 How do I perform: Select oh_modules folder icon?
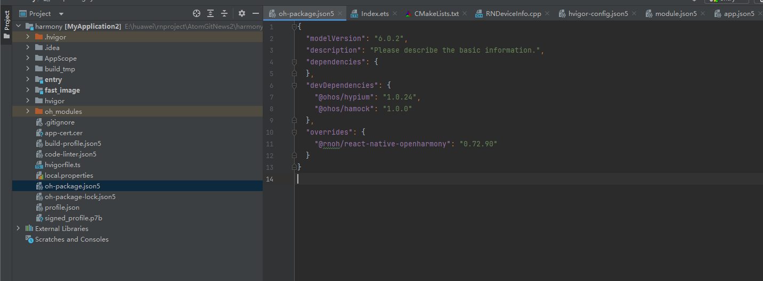[x=39, y=112]
